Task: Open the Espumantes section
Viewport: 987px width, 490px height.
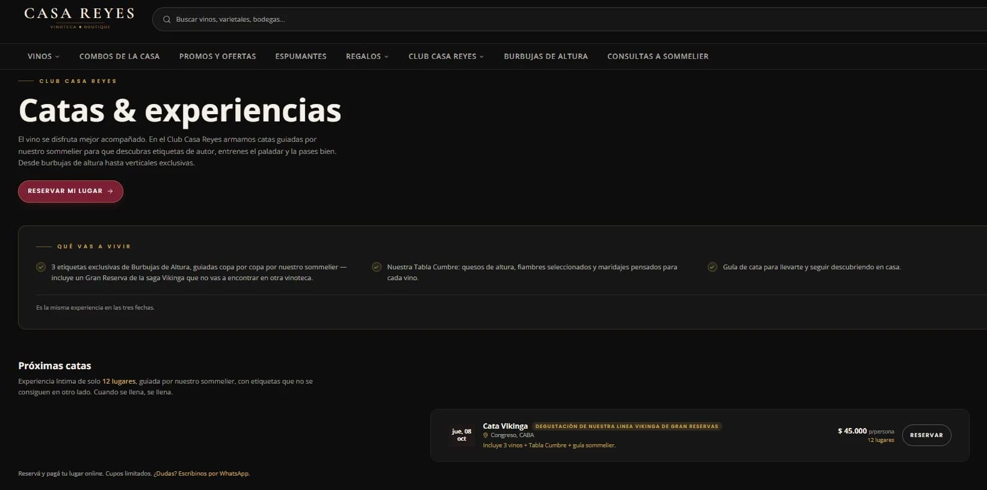Action: pyautogui.click(x=301, y=57)
